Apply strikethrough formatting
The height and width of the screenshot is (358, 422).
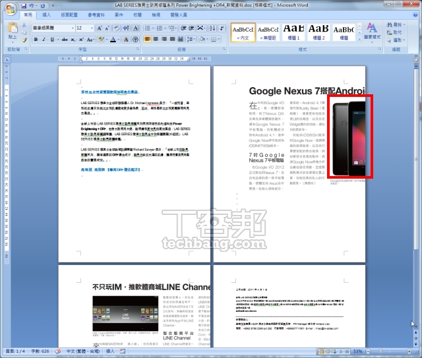pyautogui.click(x=65, y=40)
